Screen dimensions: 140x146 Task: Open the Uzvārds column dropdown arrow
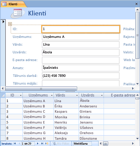point(102,95)
